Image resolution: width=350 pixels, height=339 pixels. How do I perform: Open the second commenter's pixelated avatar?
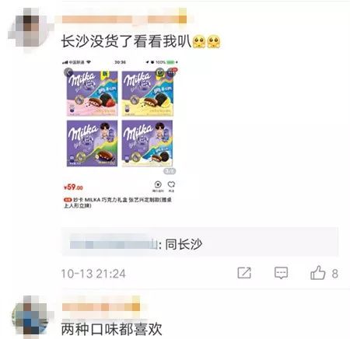[x=30, y=316]
